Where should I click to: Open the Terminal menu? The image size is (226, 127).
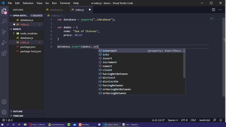pos(65,3)
